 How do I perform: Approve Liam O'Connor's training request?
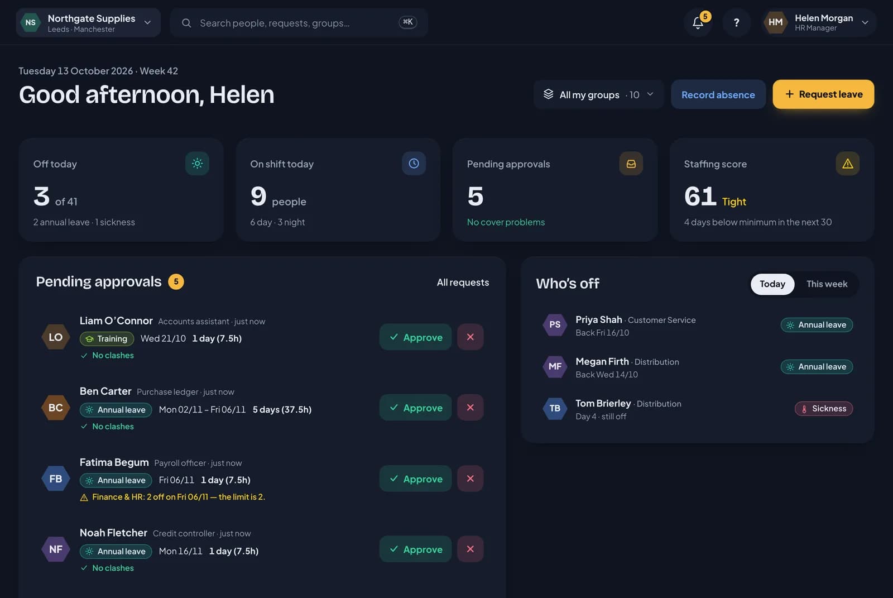pos(415,337)
